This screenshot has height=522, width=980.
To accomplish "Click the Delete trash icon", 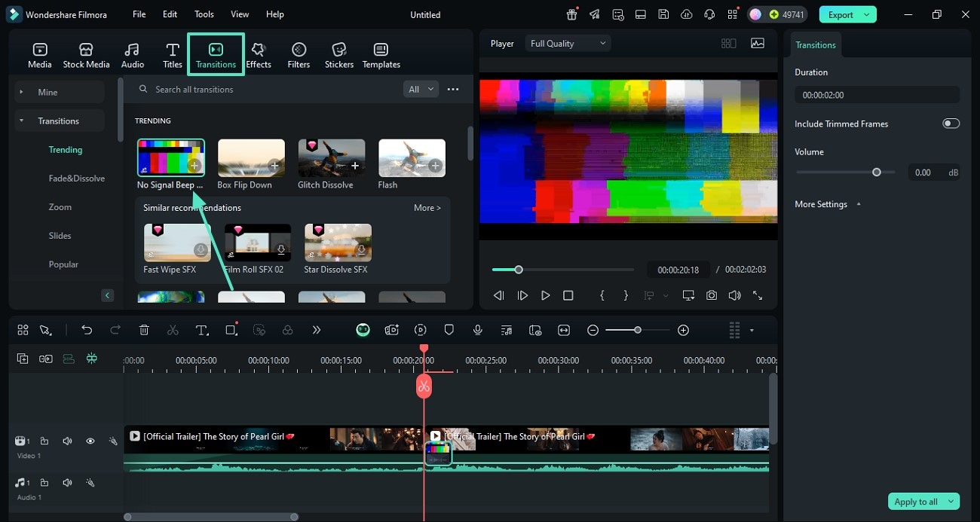I will point(144,330).
